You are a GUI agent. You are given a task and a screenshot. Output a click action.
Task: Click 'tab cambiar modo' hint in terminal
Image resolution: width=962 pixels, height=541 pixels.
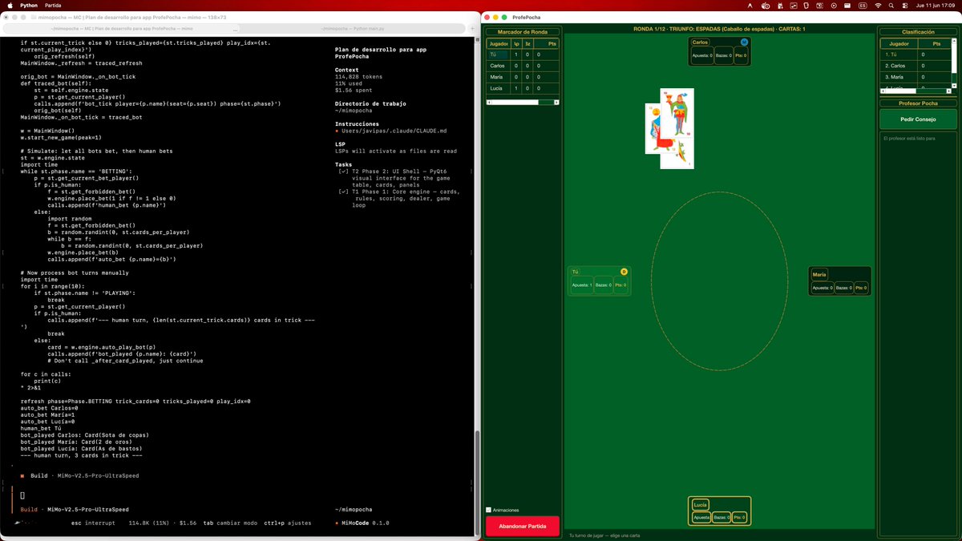point(231,523)
